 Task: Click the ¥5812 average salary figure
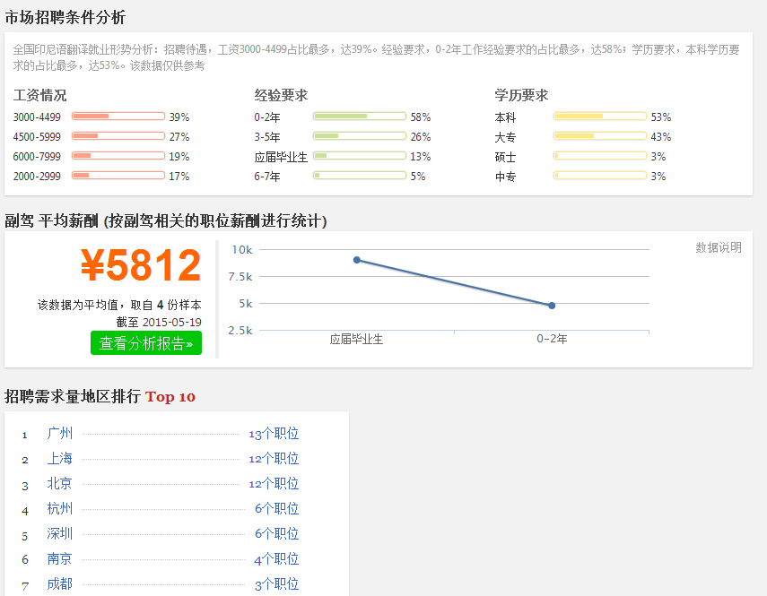141,266
